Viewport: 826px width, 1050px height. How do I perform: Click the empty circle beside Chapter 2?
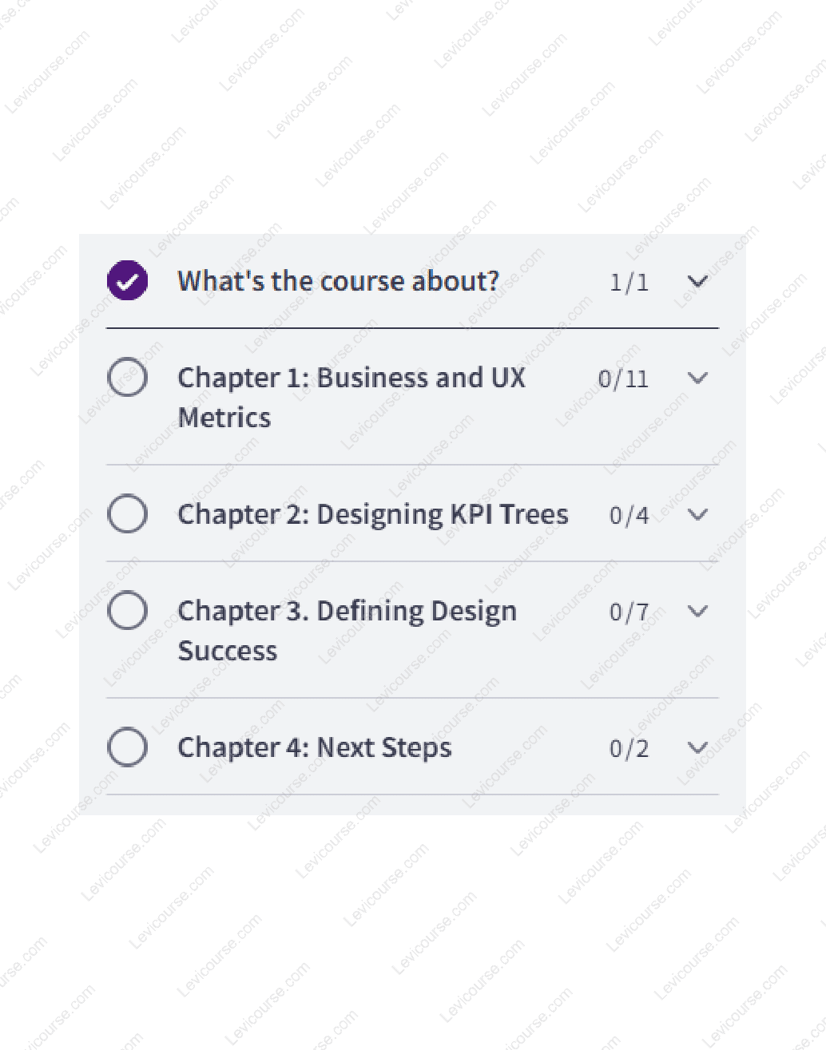127,513
